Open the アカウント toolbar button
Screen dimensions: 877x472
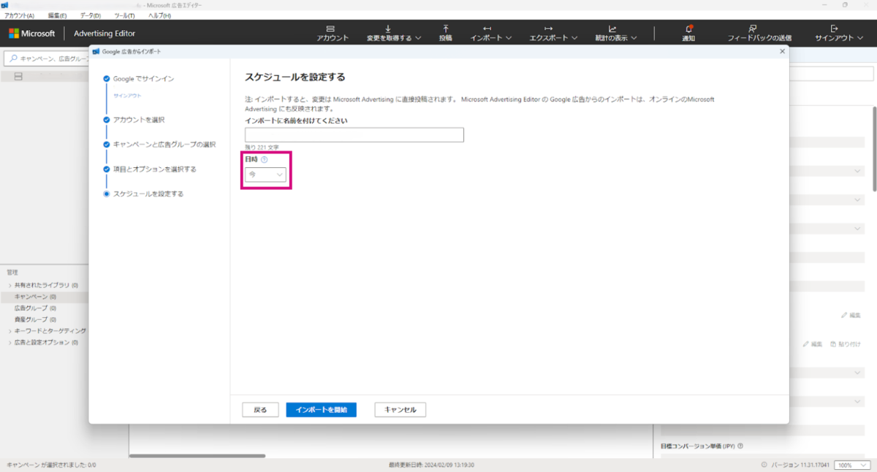(x=333, y=33)
